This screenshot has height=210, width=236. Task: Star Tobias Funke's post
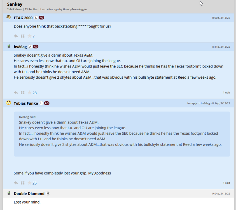click(x=29, y=183)
